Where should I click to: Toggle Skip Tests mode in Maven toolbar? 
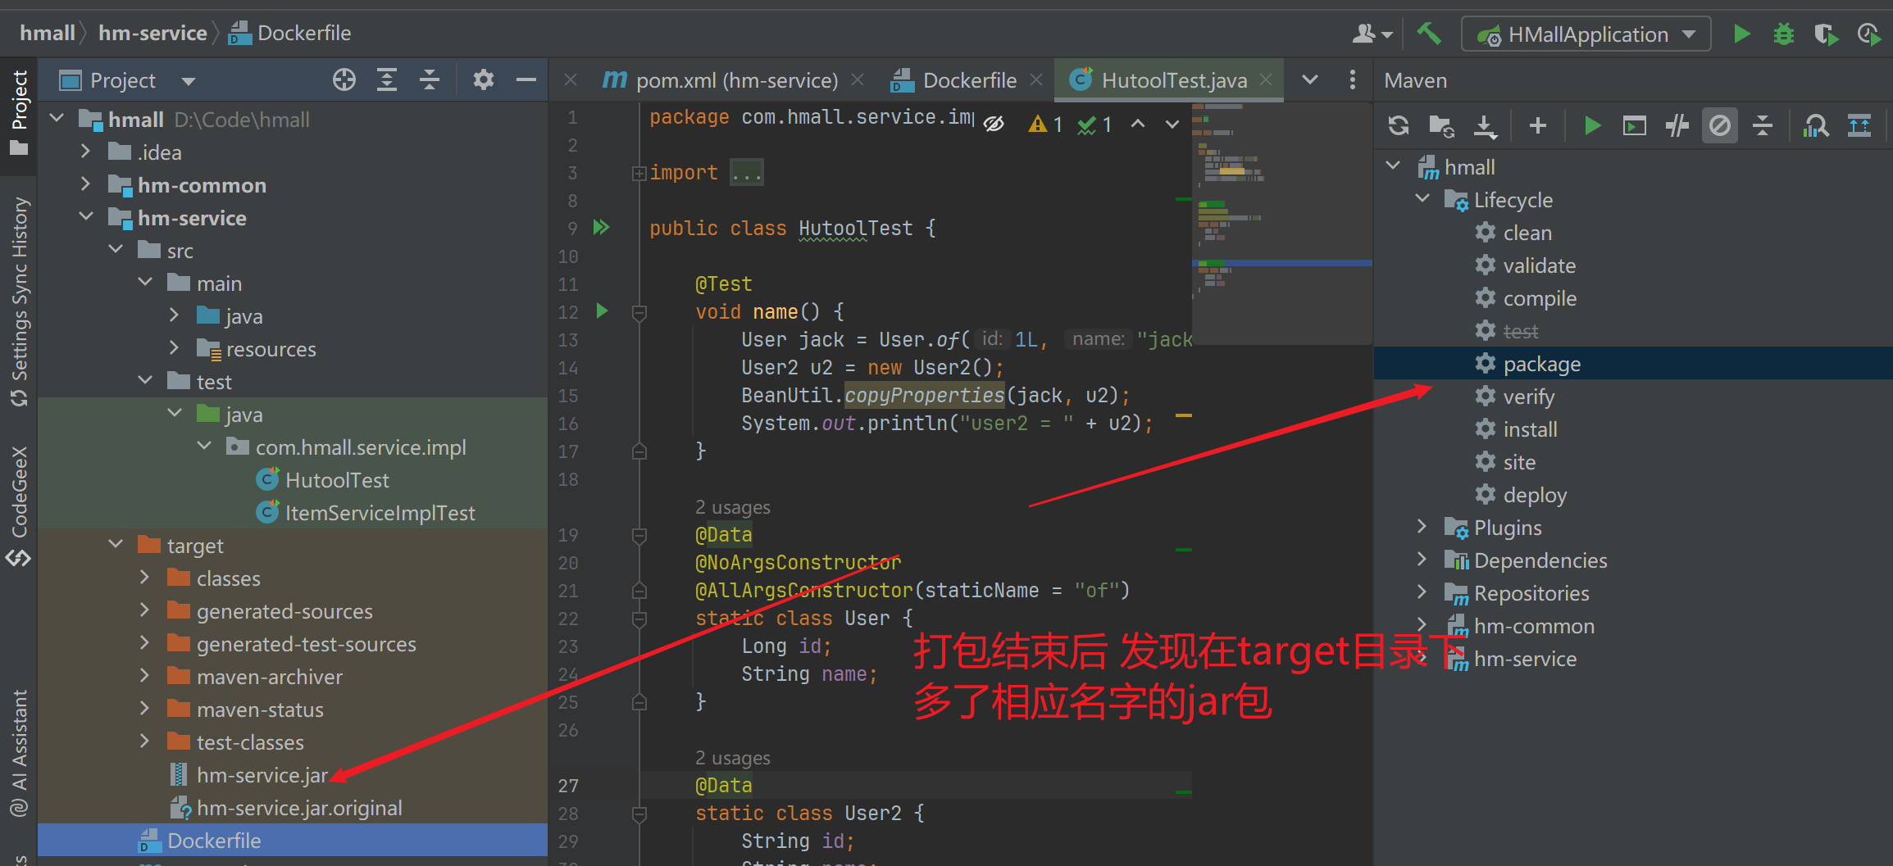pyautogui.click(x=1719, y=125)
